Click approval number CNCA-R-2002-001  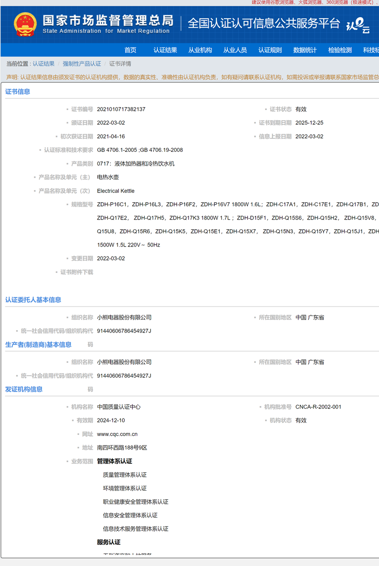(318, 407)
